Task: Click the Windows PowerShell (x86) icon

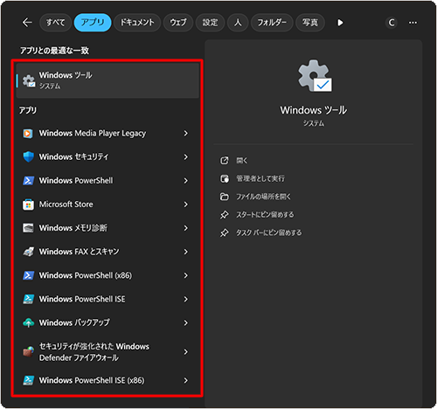Action: pyautogui.click(x=28, y=275)
